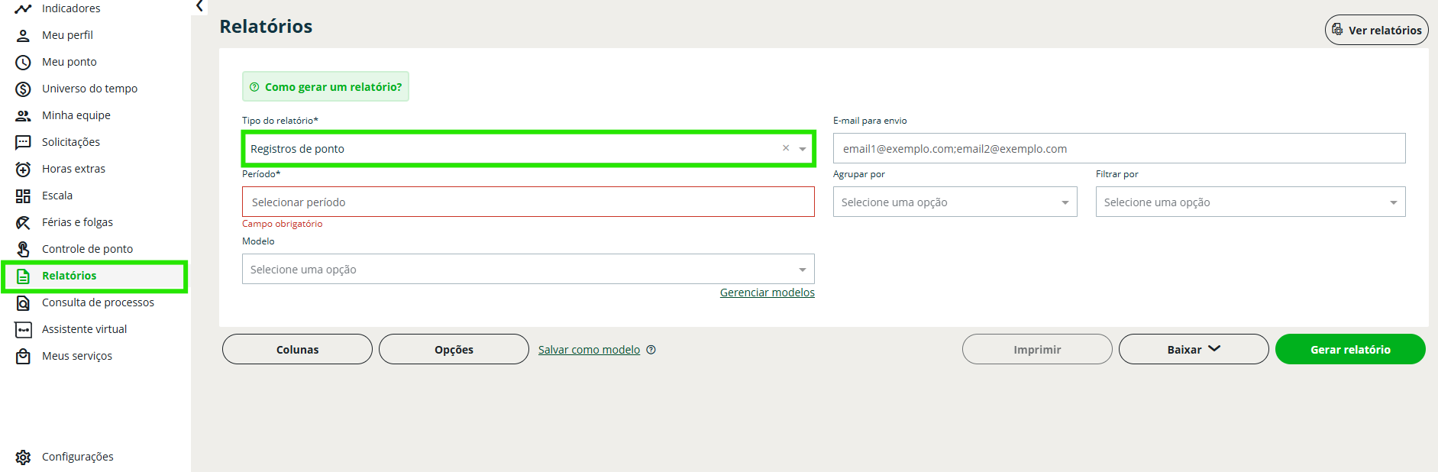Click the E-mail para envio field
Viewport: 1438px width, 472px height.
(1119, 149)
